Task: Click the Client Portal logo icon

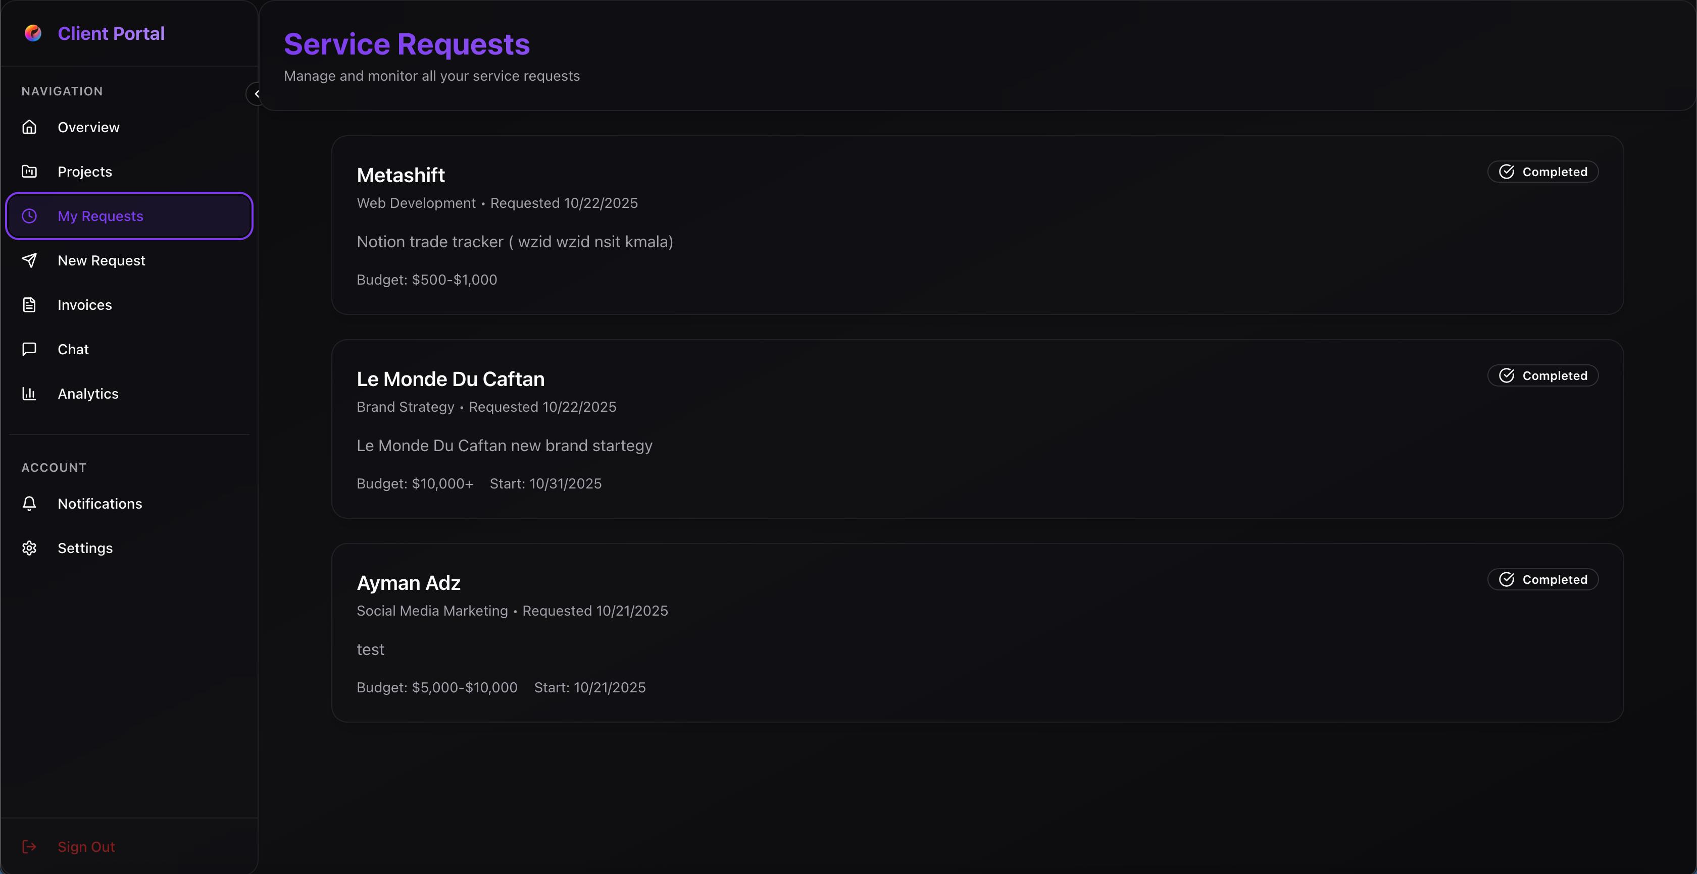Action: pyautogui.click(x=32, y=32)
